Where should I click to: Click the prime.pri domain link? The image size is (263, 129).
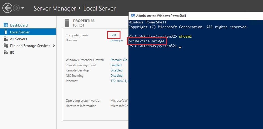(x=117, y=40)
